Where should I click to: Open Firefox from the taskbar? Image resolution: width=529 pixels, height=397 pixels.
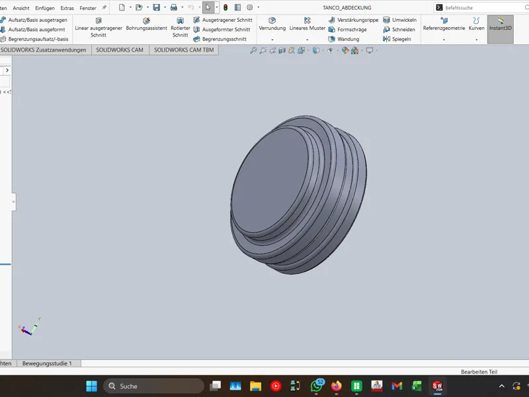tap(336, 386)
